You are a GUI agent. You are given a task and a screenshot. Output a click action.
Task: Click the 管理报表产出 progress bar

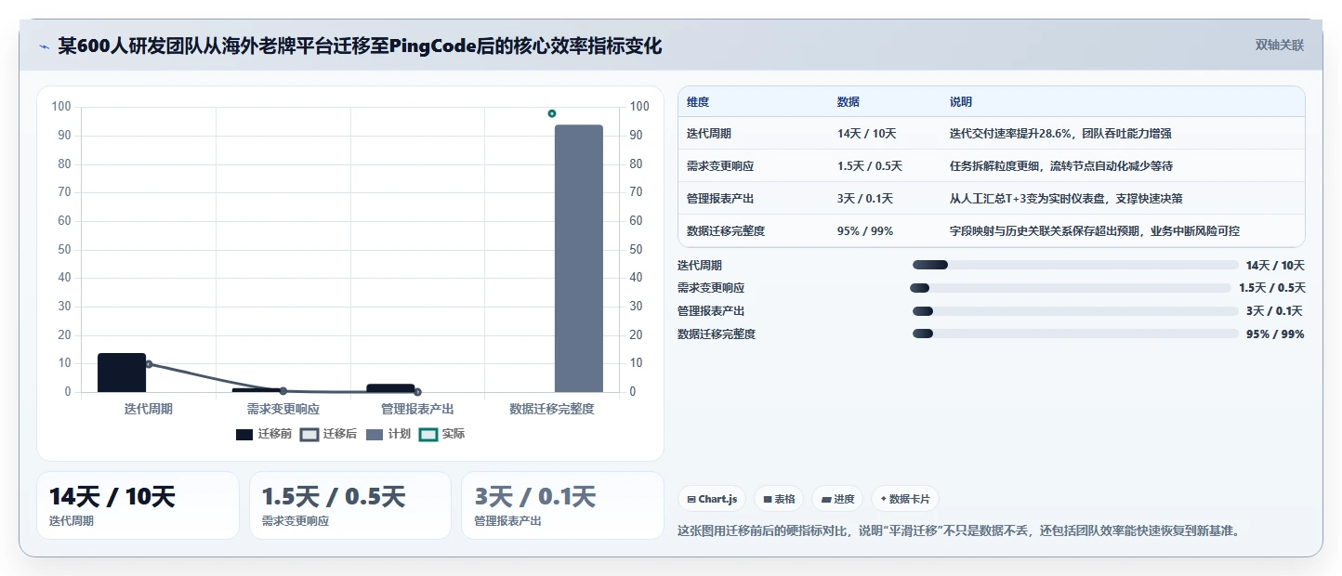(1075, 311)
